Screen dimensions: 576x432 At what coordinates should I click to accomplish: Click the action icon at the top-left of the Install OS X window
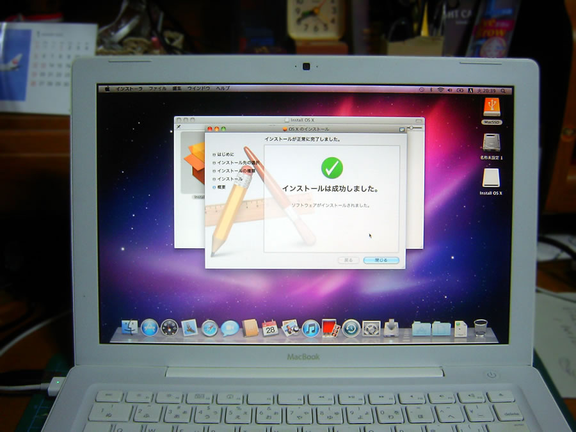pyautogui.click(x=179, y=127)
